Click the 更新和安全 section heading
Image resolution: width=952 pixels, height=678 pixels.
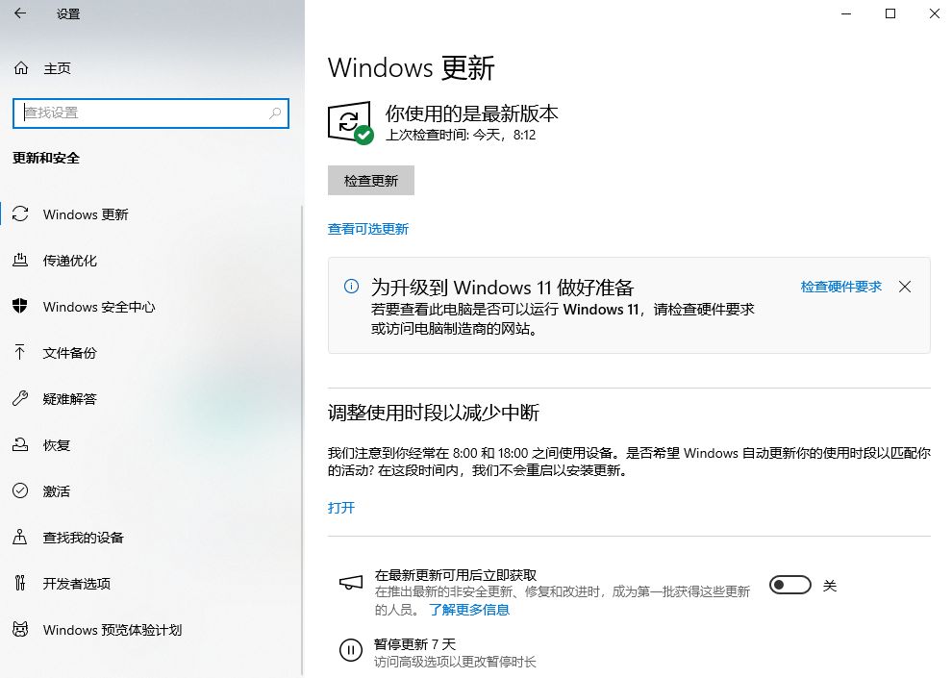point(46,158)
